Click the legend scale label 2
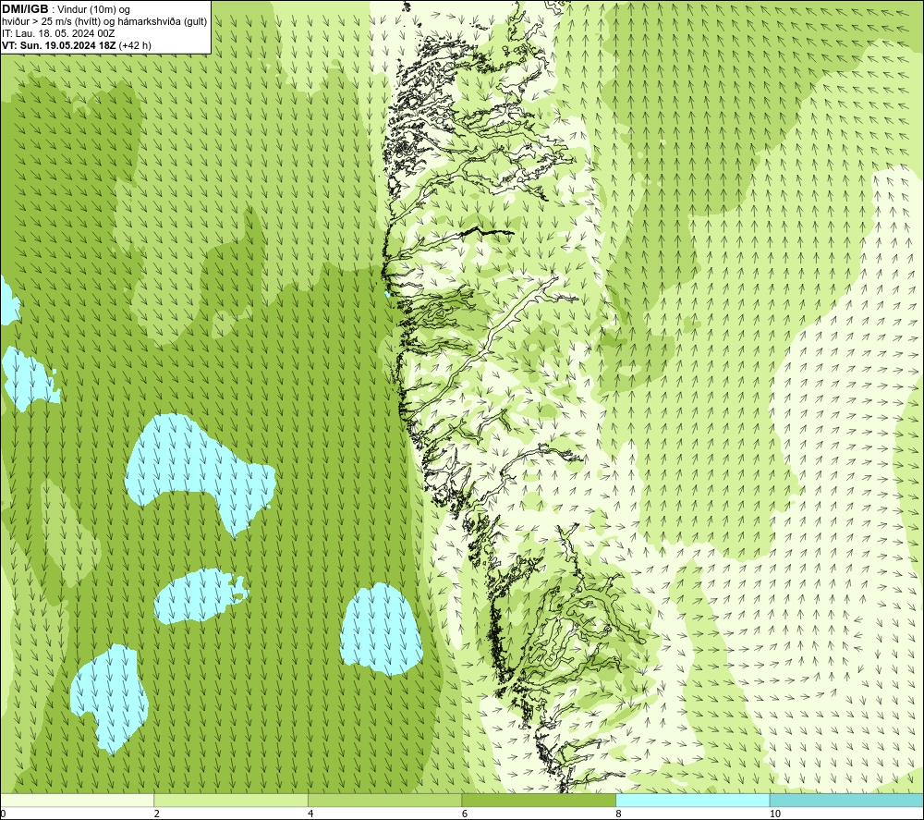This screenshot has height=820, width=924. pyautogui.click(x=157, y=814)
